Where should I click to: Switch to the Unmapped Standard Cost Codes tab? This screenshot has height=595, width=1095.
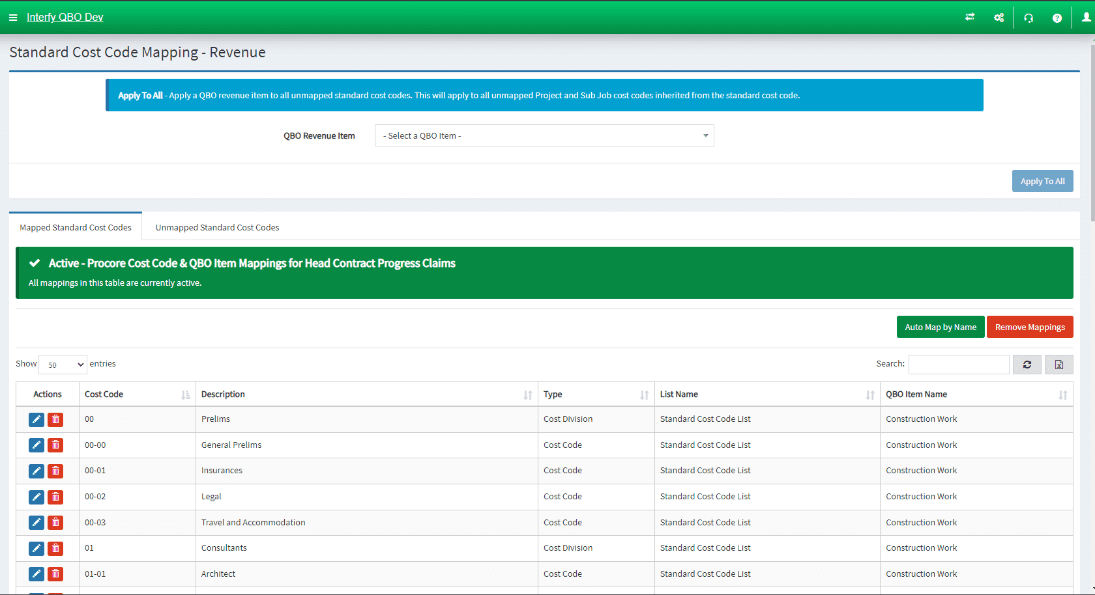coord(217,227)
